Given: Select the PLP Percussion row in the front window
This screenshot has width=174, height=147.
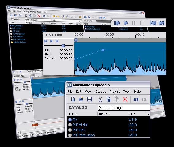Looking at the screenshot, I should [x=108, y=135].
